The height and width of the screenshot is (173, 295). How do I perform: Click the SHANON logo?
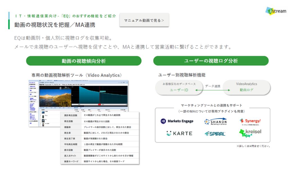click(x=215, y=121)
